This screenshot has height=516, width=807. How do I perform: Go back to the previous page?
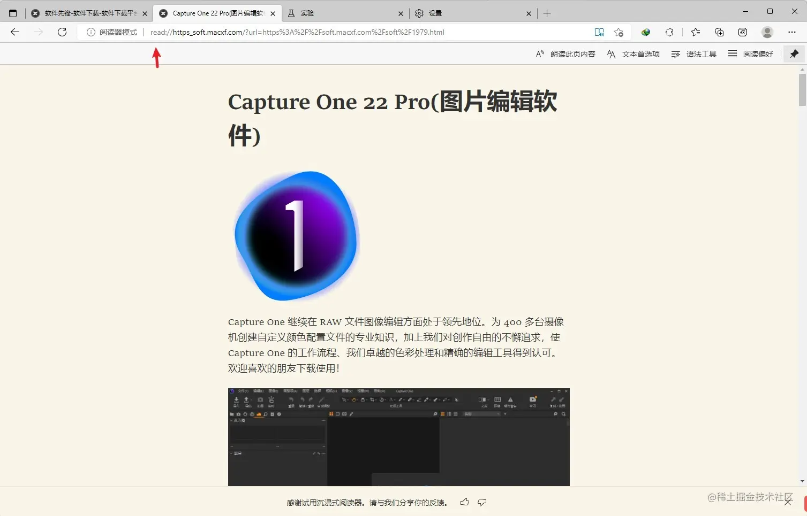coord(15,32)
